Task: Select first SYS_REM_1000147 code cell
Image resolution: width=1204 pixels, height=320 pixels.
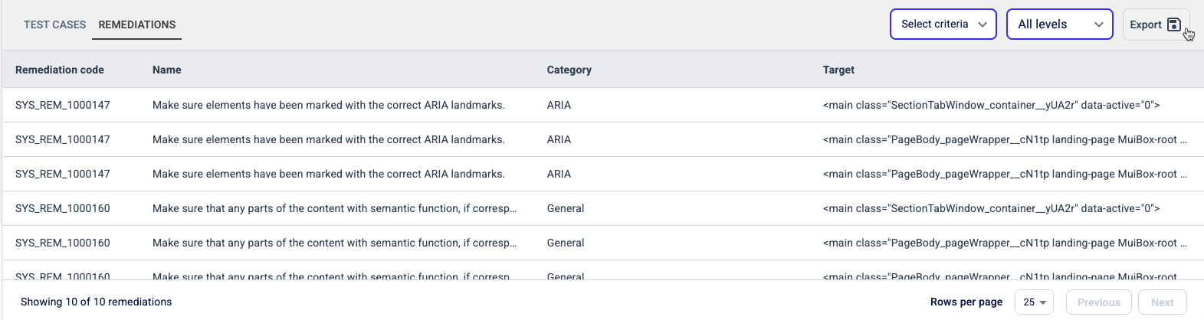Action: (63, 105)
